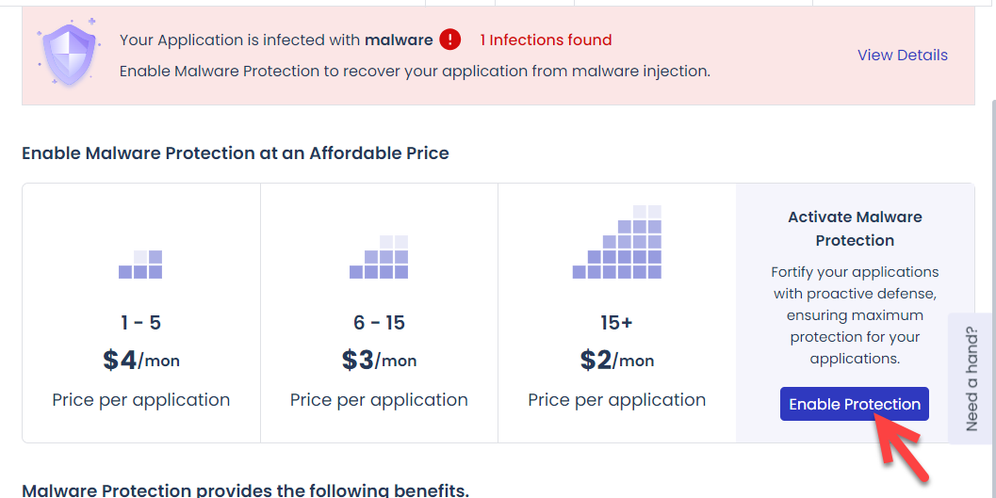Click the 1 - 5 tier blocks icon
The width and height of the screenshot is (996, 498).
(140, 265)
